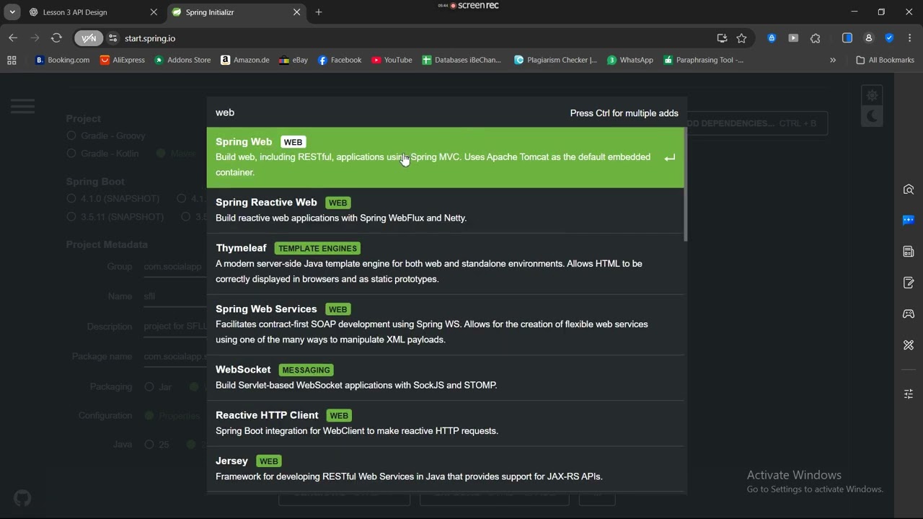Open AliExpress bookmark

click(123, 61)
